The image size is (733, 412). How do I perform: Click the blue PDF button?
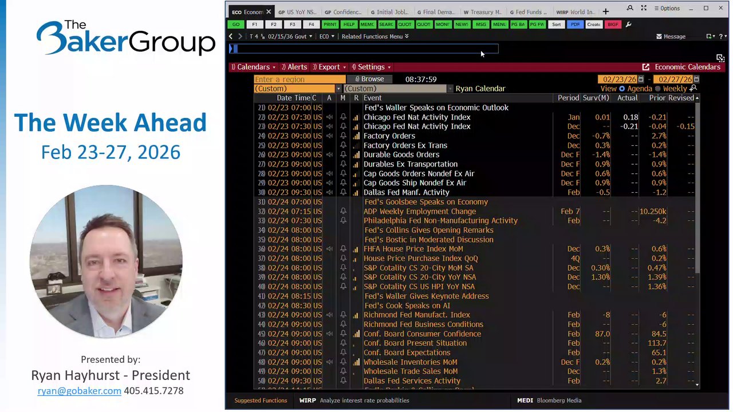pos(574,25)
